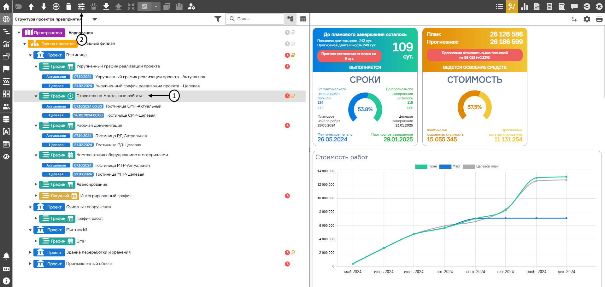
Task: Open user access settings icon
Action: click(x=191, y=6)
